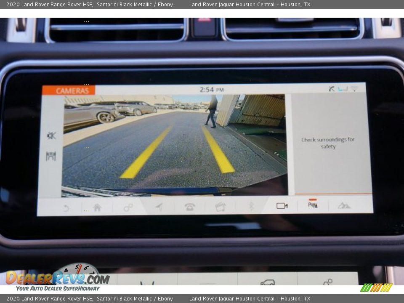
Task: Open the settings gears icon
Action: coord(128,207)
